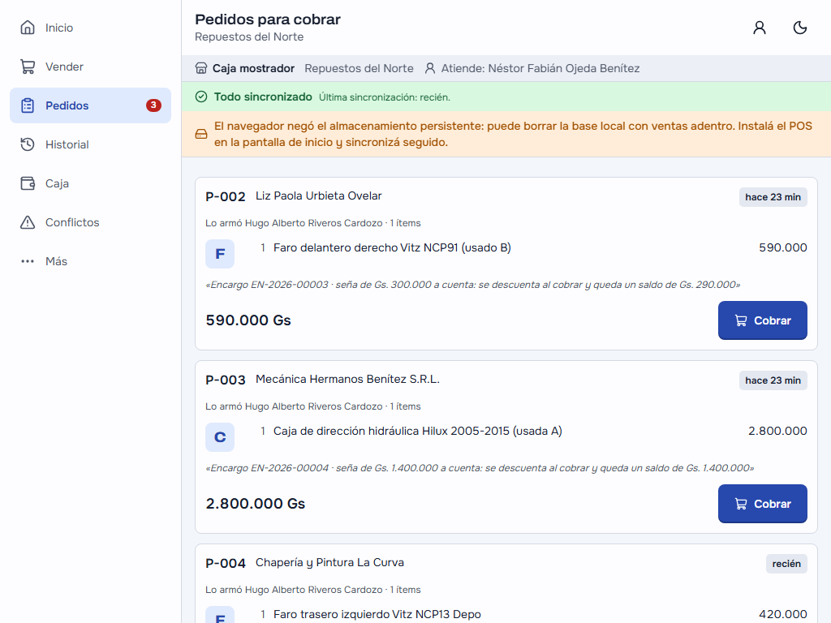Open Conflictos section
This screenshot has width=831, height=623.
(x=90, y=222)
